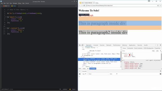Select the Styles sidebar tab

[124, 48]
